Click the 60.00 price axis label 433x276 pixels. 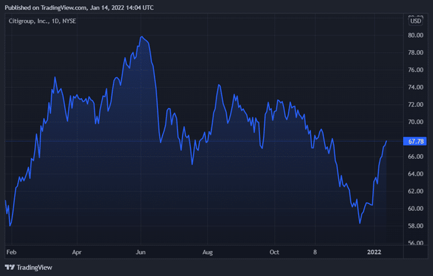point(416,208)
